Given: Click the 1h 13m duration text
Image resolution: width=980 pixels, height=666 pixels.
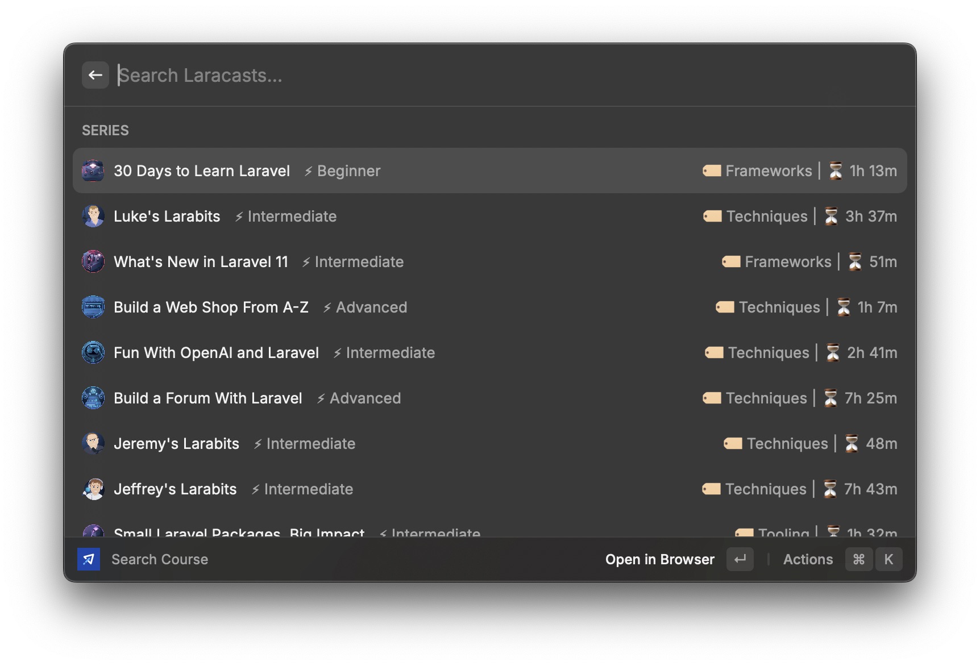Looking at the screenshot, I should [x=873, y=170].
